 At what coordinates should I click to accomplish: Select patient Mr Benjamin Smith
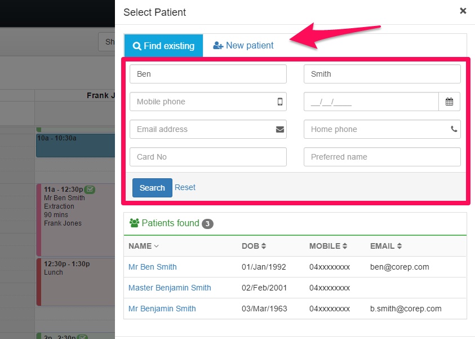(162, 309)
